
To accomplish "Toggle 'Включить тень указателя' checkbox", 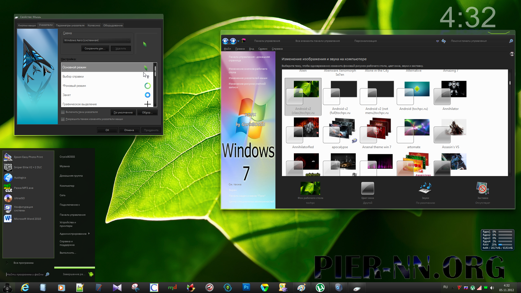I will pyautogui.click(x=63, y=112).
